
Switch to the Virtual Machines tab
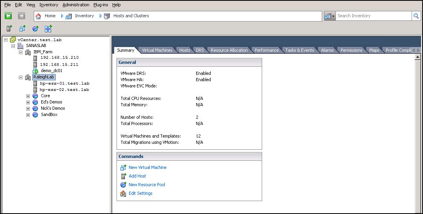157,50
